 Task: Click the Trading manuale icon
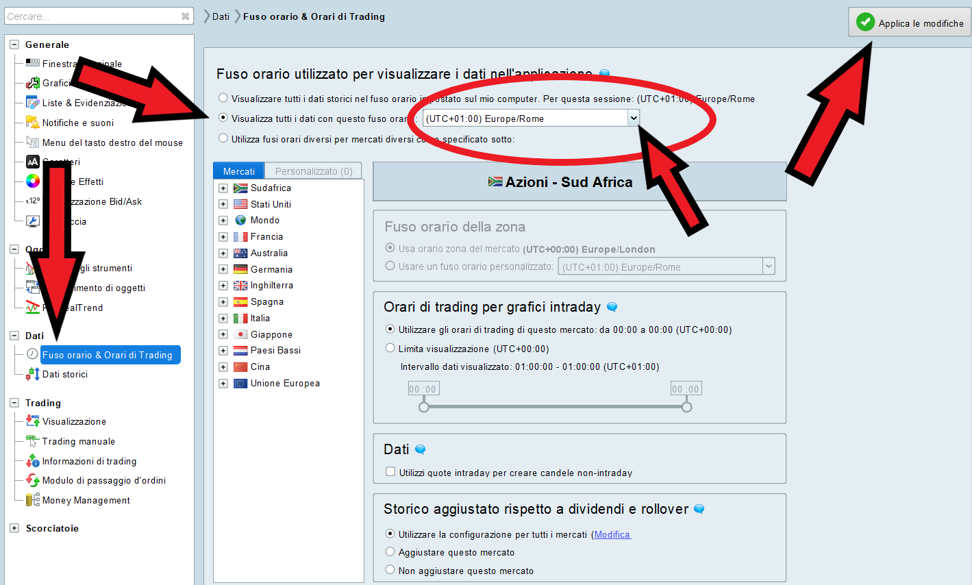click(32, 441)
